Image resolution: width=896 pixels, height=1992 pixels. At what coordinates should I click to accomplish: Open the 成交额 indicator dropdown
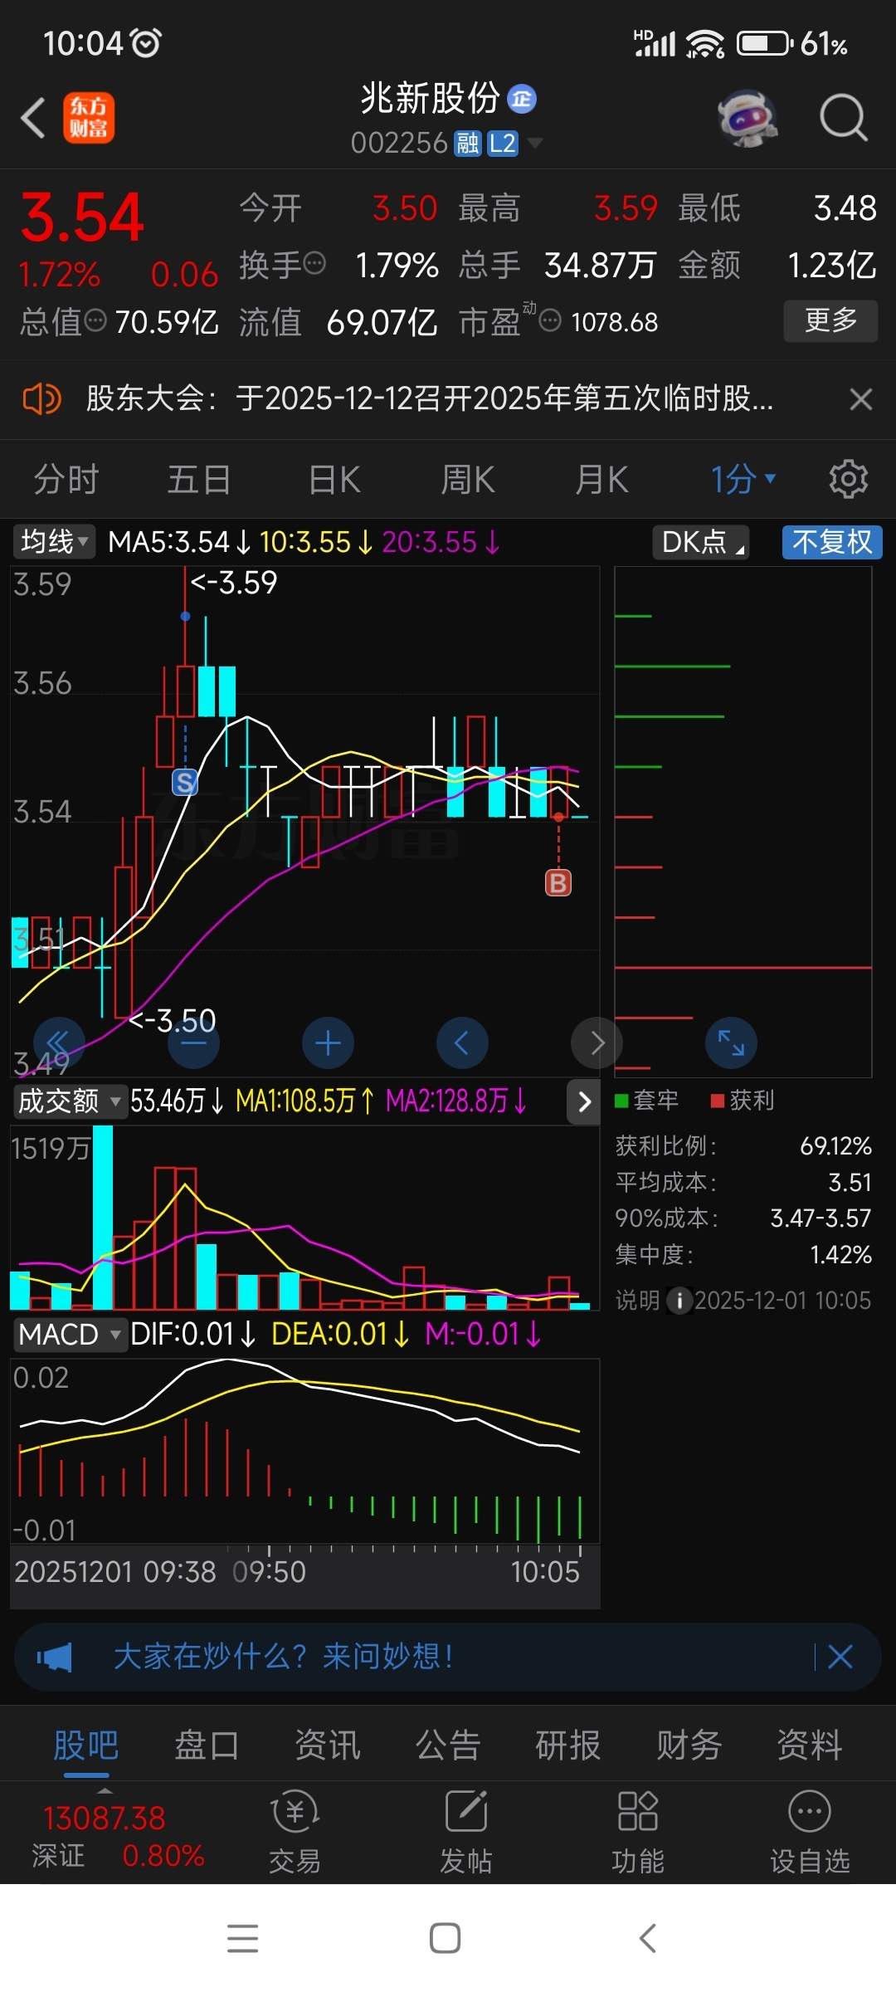70,1101
